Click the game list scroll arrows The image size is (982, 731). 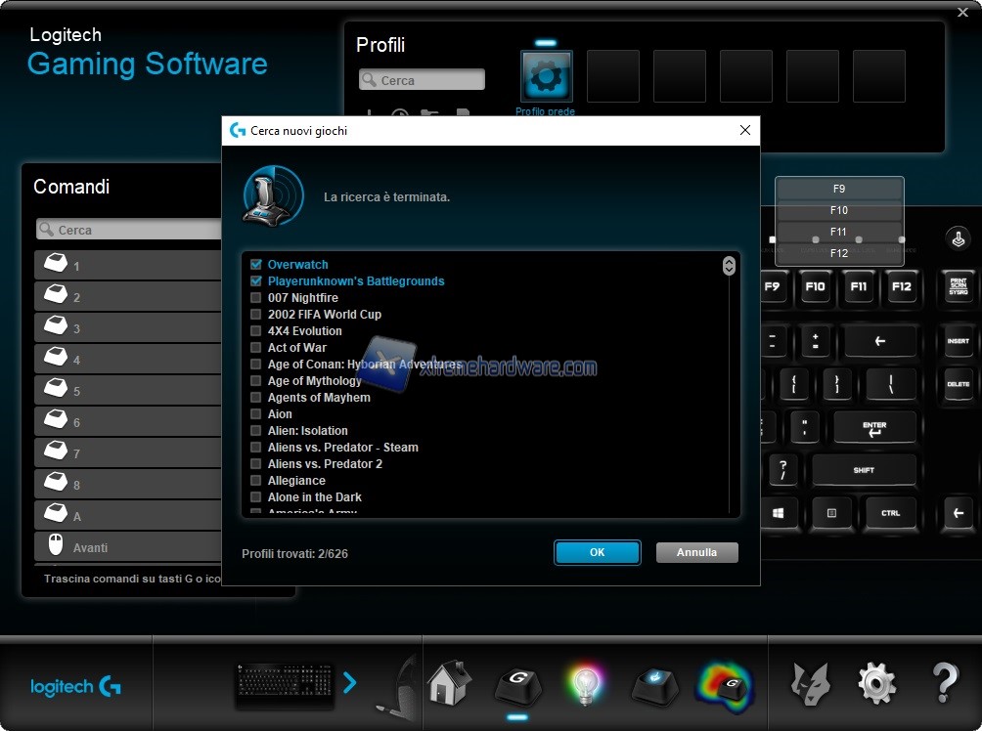tap(729, 266)
